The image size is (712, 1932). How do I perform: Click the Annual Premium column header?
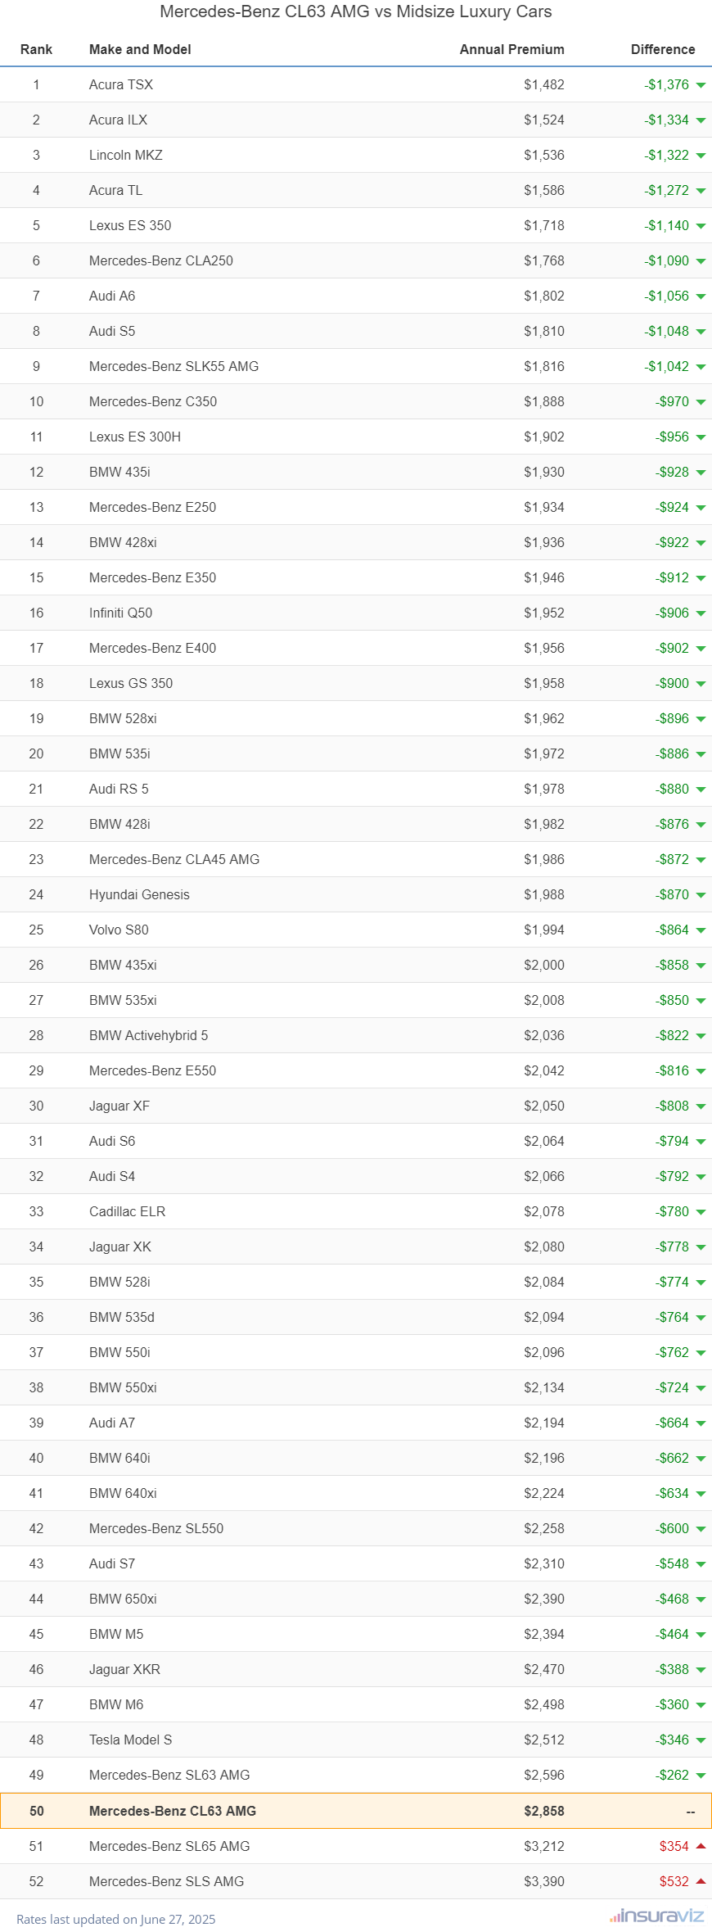tap(511, 49)
